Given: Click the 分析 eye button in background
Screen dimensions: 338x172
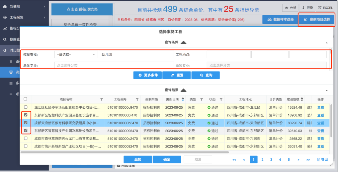Looking at the screenshot, I should click(291, 8).
